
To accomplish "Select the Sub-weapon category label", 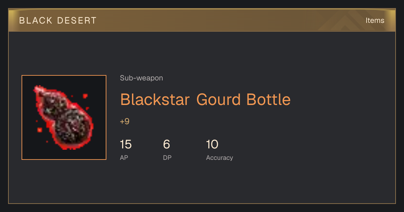I will (x=141, y=78).
